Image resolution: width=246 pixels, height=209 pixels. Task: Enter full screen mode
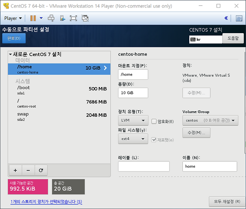[x=73, y=18]
